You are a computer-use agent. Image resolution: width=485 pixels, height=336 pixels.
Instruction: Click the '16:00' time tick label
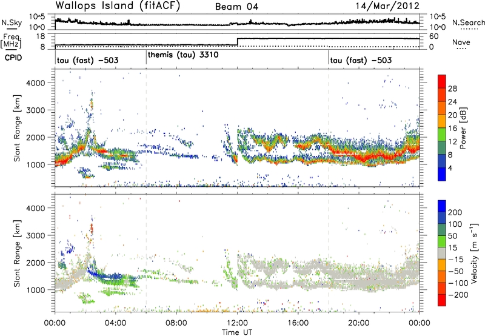click(298, 323)
